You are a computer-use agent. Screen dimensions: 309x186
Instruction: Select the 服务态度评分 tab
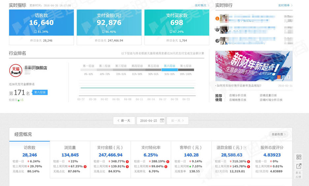coord(272,148)
